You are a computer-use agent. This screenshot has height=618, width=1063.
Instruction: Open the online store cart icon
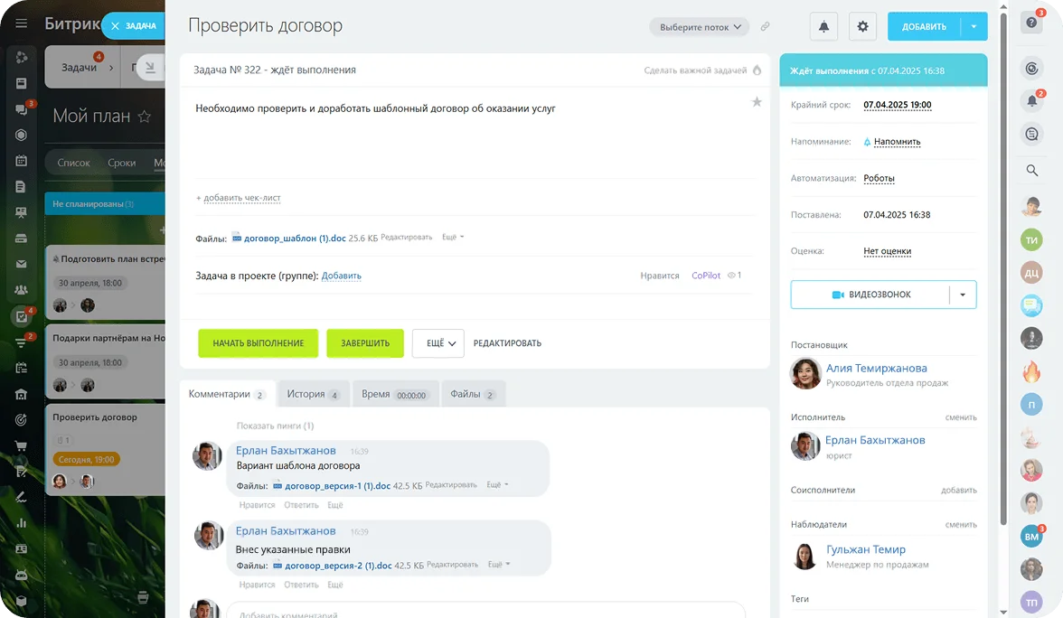pos(21,446)
